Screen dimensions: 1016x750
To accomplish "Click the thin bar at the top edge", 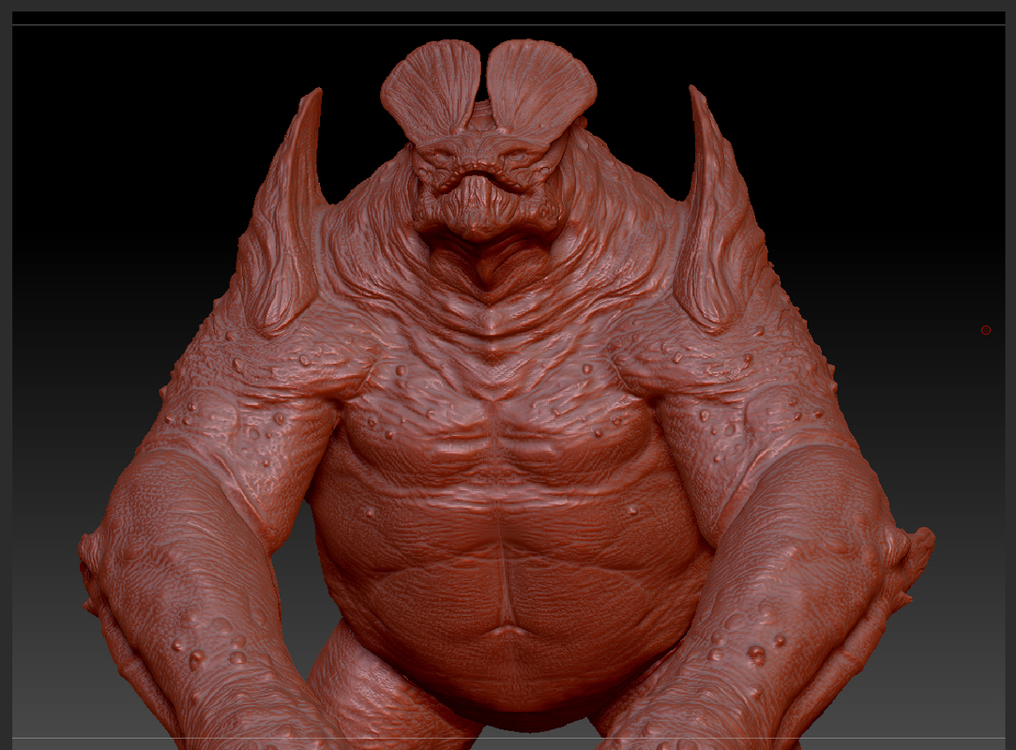I will (x=507, y=5).
